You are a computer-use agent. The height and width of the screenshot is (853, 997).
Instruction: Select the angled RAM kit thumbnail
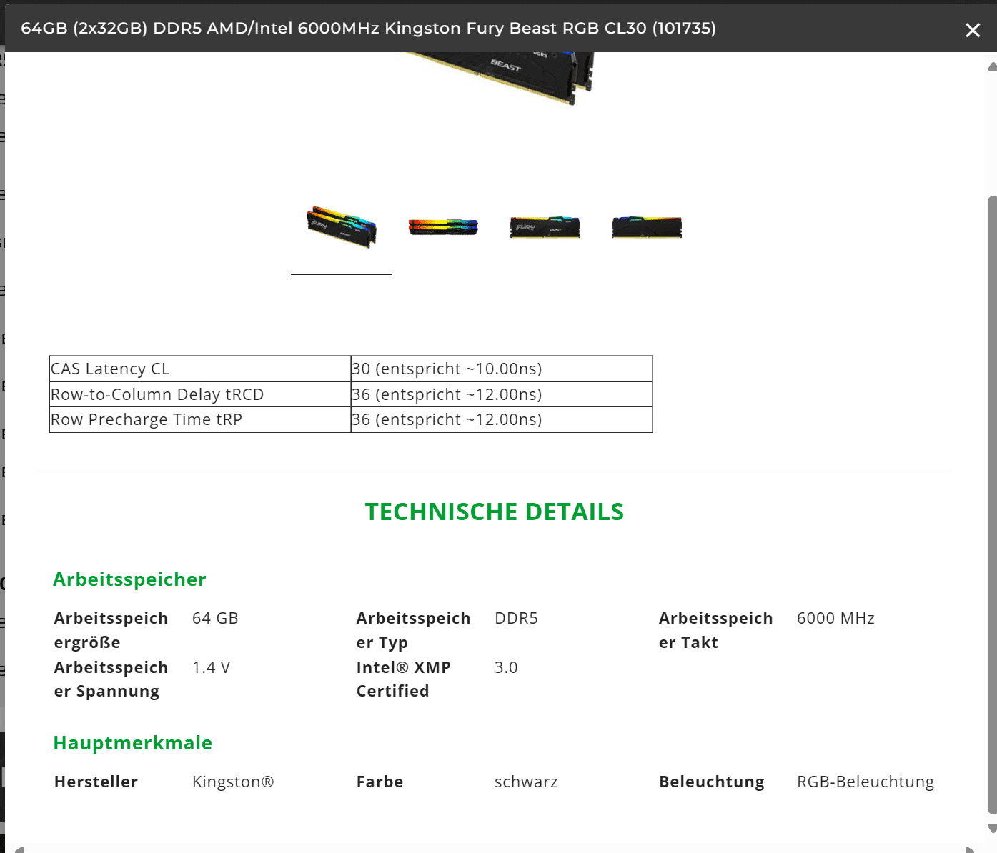click(x=342, y=228)
